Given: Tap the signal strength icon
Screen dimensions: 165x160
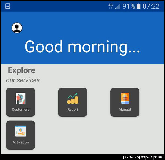Looking at the screenshot, I should coord(118,6).
